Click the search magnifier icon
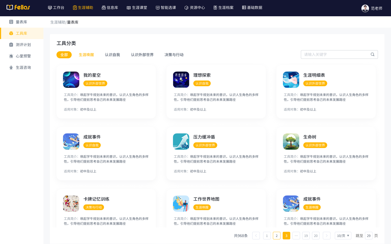 coord(372,54)
